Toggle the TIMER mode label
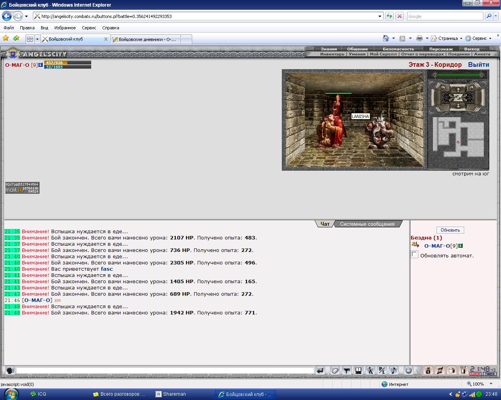Image resolution: width=501 pixels, height=400 pixels. [x=489, y=374]
